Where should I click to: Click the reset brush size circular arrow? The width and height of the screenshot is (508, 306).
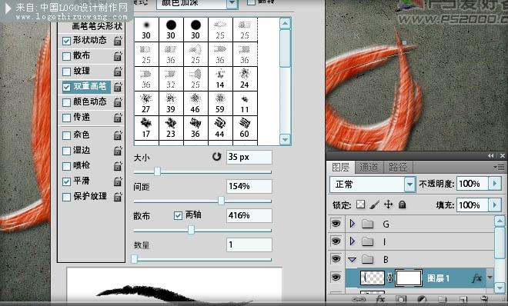(x=216, y=157)
